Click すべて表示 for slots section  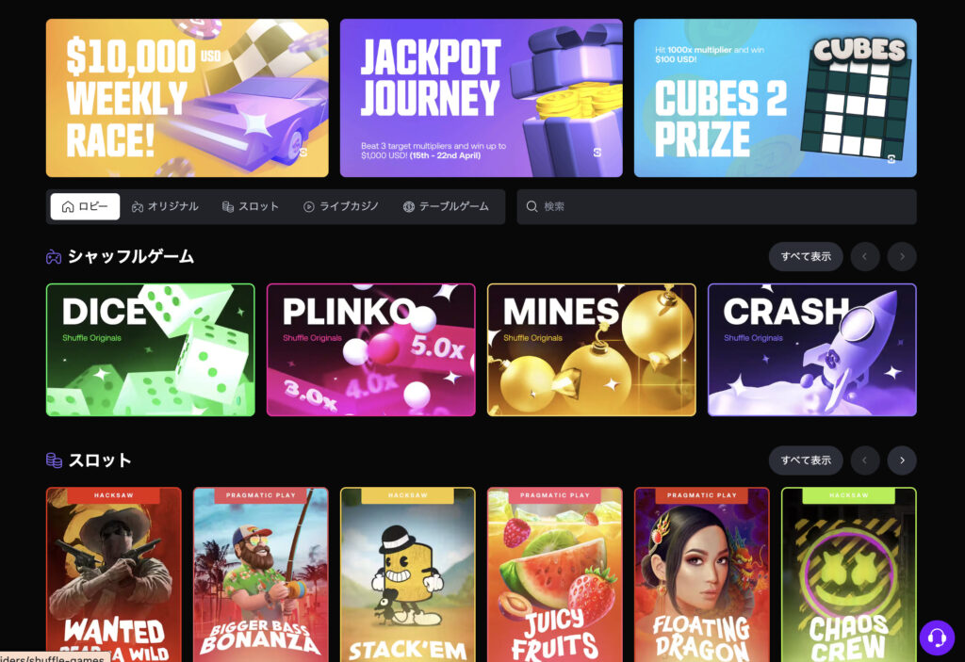pyautogui.click(x=806, y=460)
